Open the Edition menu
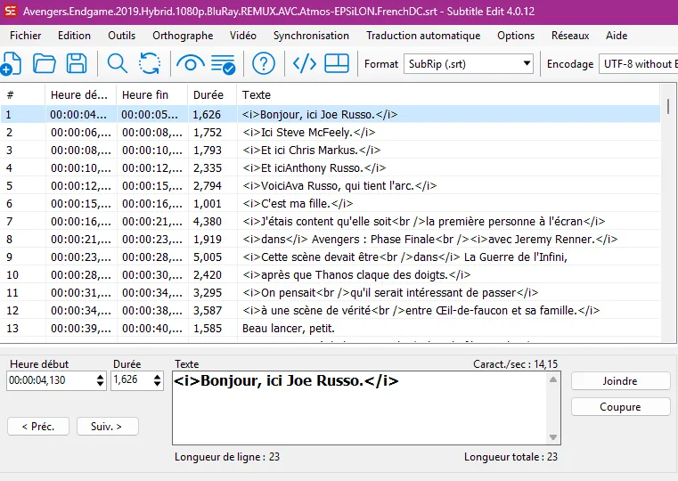 click(74, 36)
